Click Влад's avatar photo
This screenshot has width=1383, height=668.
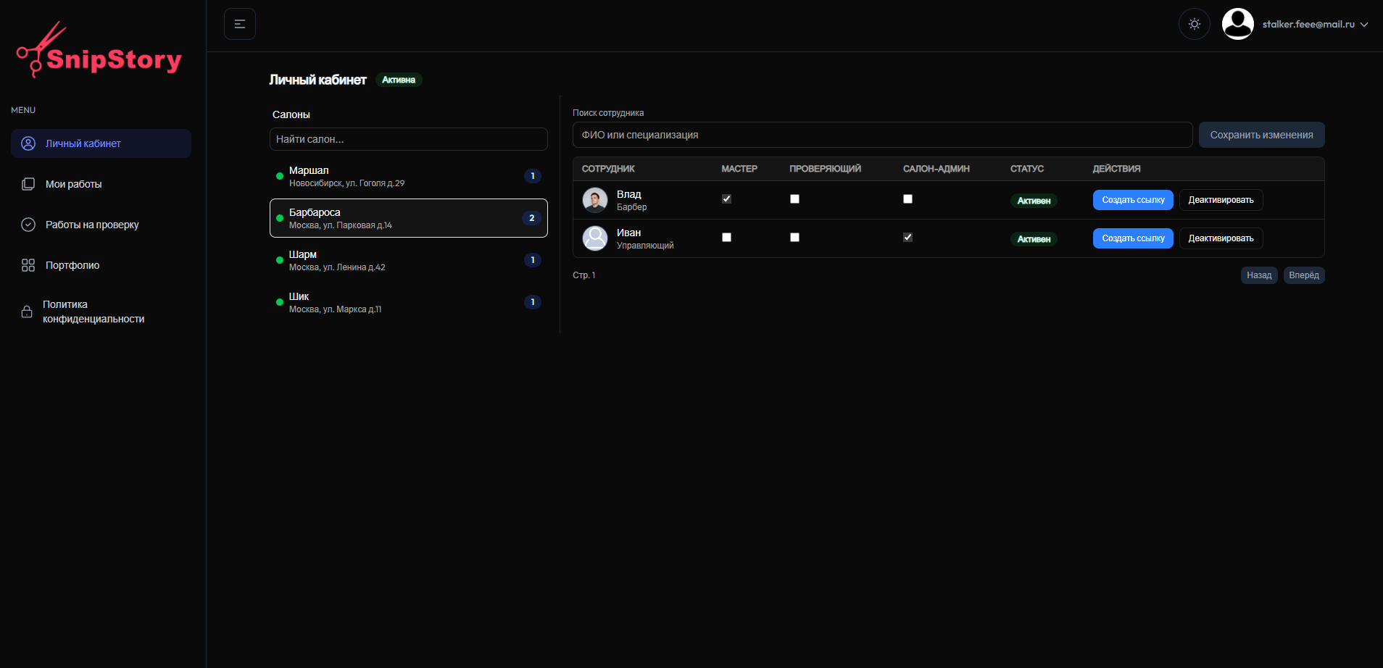pyautogui.click(x=595, y=200)
